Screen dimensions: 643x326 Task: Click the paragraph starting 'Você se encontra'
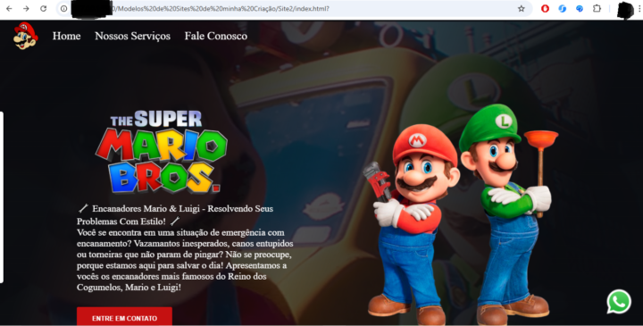(185, 260)
